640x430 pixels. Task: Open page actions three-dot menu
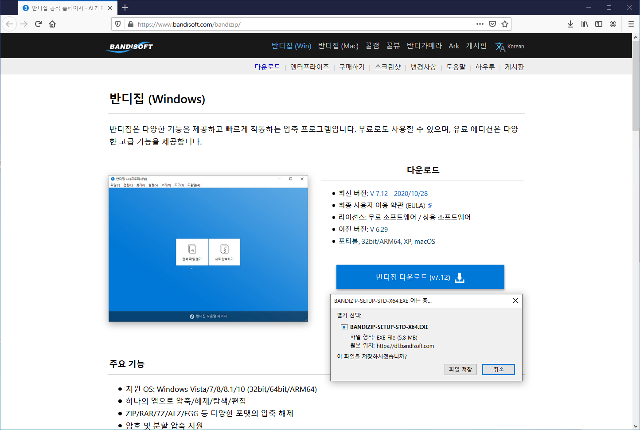coord(480,24)
